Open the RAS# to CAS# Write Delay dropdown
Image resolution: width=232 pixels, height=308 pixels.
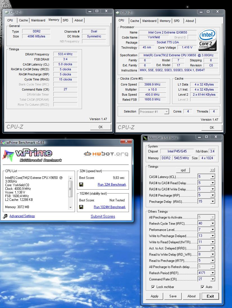click(x=213, y=189)
